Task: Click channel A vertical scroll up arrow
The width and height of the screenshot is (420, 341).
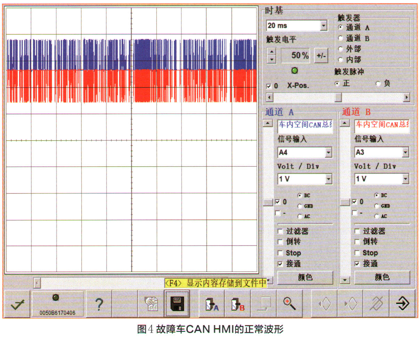Action: pyautogui.click(x=267, y=123)
